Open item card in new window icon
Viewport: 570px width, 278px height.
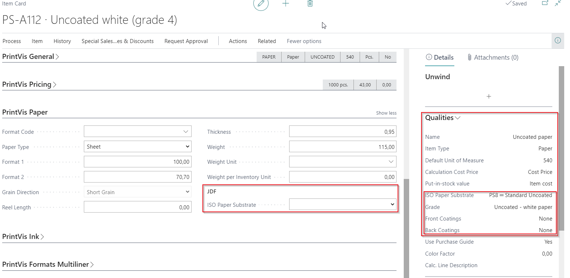pos(545,3)
